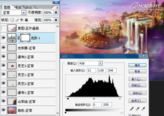Open the 通道 RGB channel dropdown
164x116 pixels.
[x=100, y=63]
